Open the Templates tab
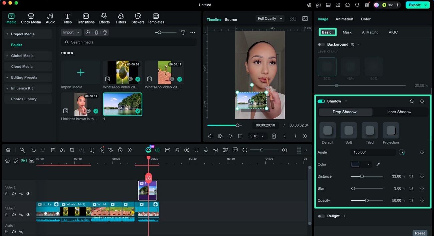The height and width of the screenshot is (236, 434). pyautogui.click(x=156, y=19)
